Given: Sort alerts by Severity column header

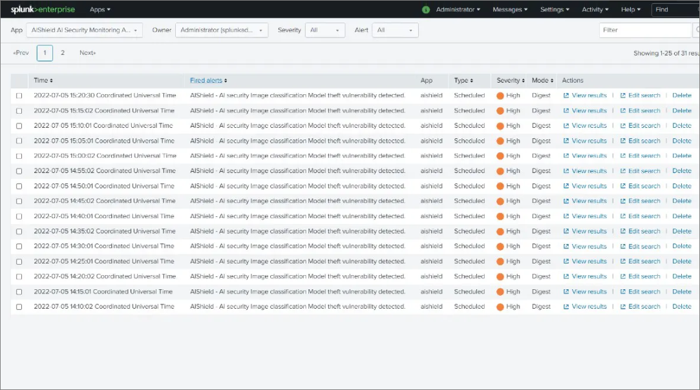Looking at the screenshot, I should pos(511,81).
